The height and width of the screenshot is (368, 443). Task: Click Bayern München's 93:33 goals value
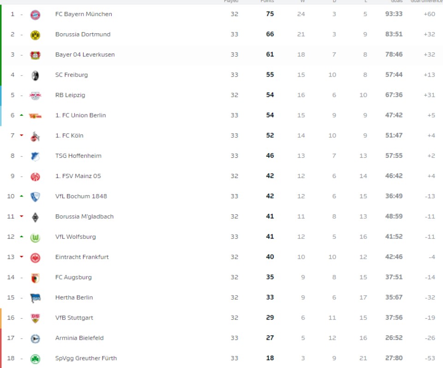(x=394, y=14)
